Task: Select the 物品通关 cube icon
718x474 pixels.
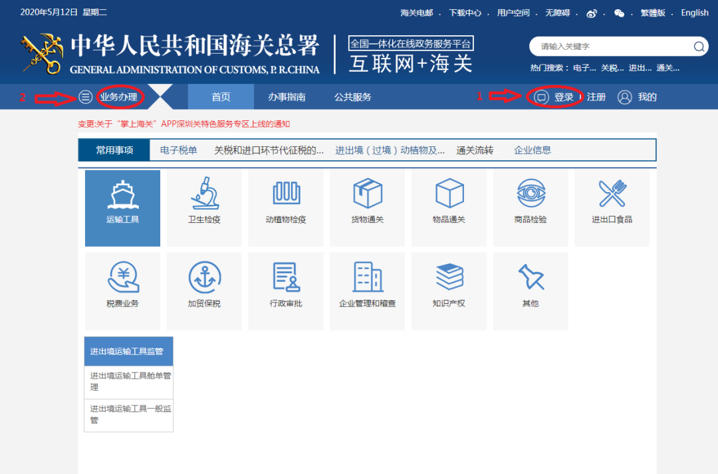Action: coord(449,206)
